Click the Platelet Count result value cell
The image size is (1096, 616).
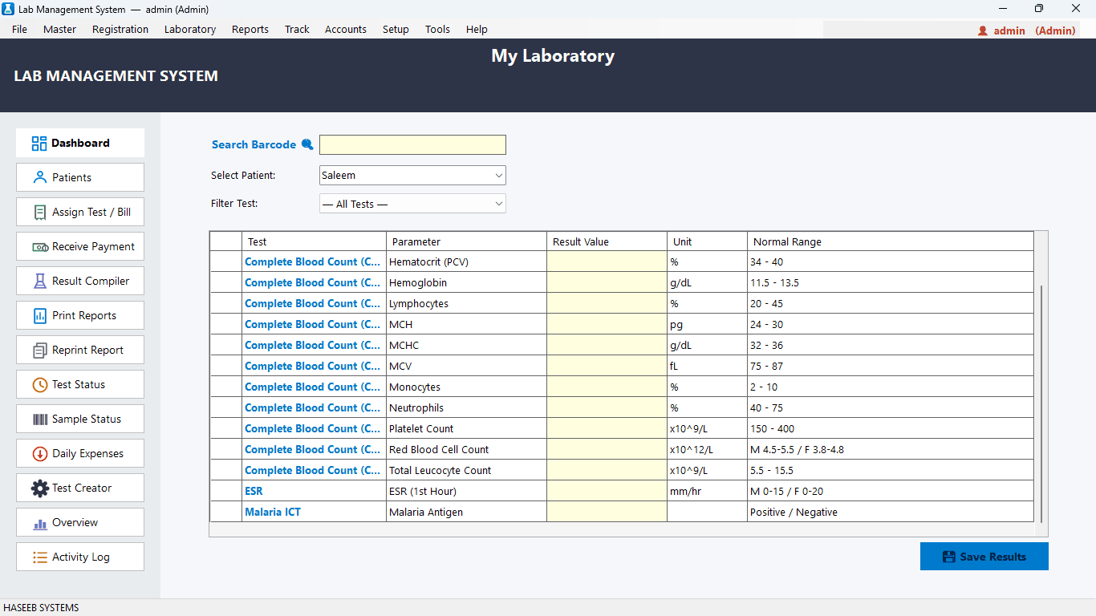click(x=607, y=428)
